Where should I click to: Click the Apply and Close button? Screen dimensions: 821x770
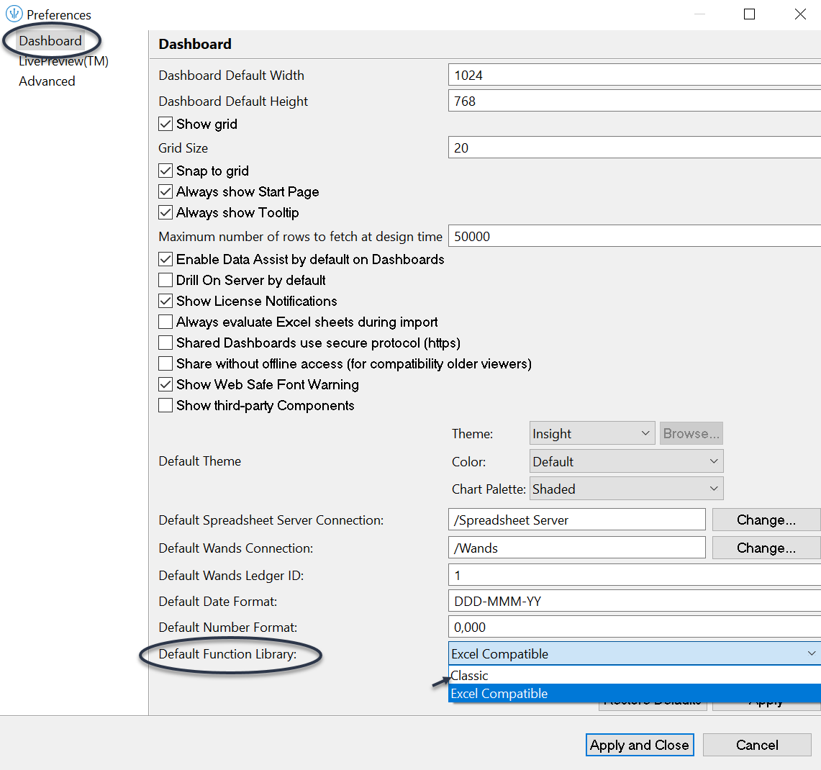(x=640, y=745)
